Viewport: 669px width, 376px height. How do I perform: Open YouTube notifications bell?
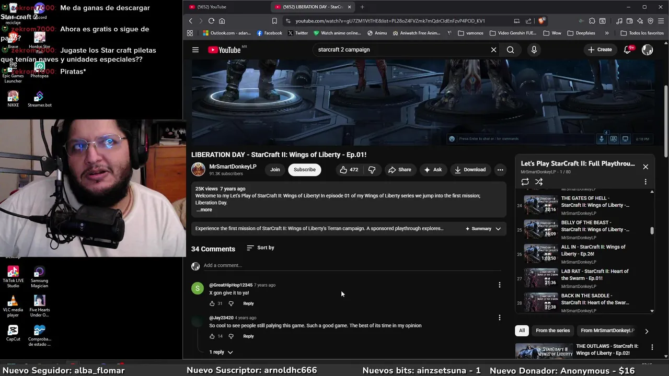628,50
